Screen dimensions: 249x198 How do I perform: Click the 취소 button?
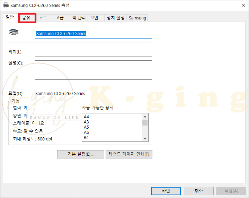coord(199,191)
